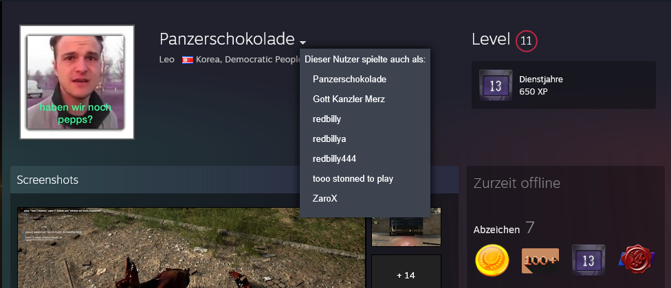The image size is (671, 288).
Task: Select the 100+ orange badge
Action: [540, 261]
